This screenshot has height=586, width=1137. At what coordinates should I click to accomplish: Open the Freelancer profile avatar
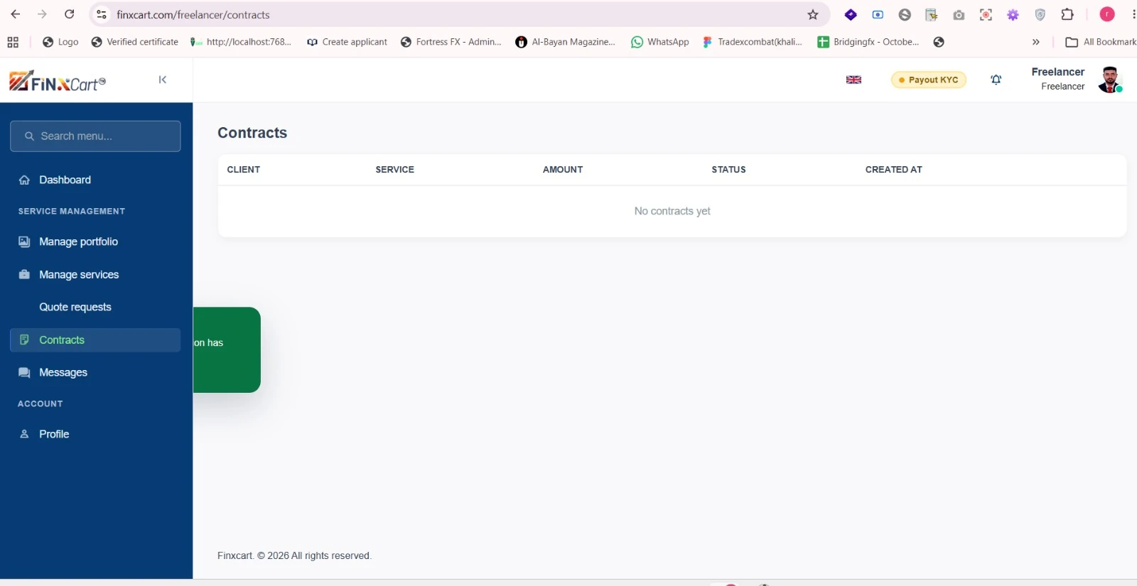click(1110, 80)
